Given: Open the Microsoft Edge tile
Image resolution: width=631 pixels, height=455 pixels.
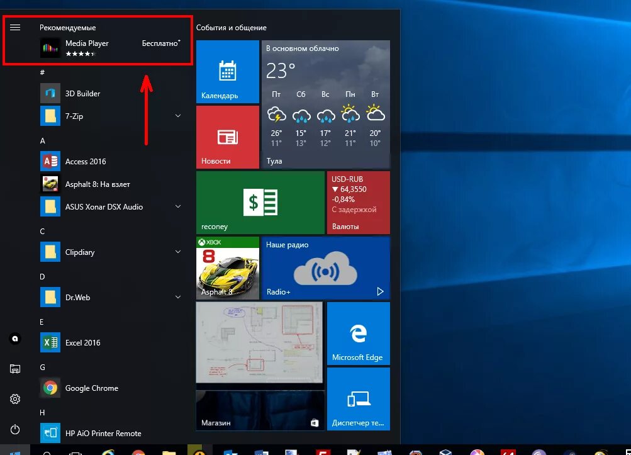Looking at the screenshot, I should tap(359, 334).
